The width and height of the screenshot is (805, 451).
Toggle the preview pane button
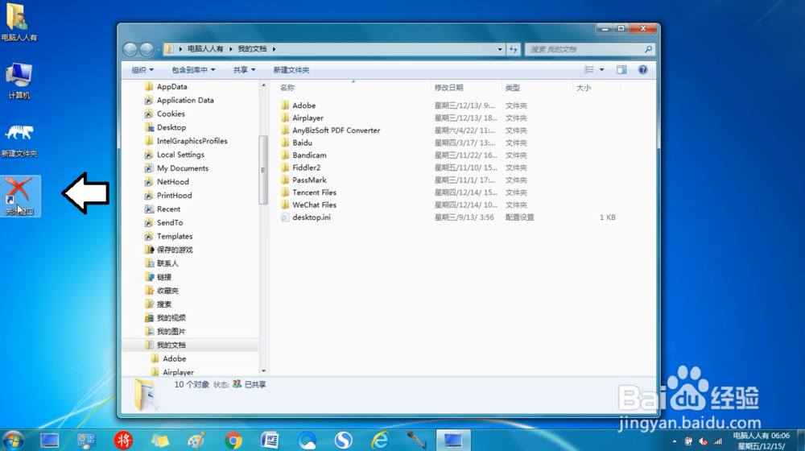[x=621, y=70]
